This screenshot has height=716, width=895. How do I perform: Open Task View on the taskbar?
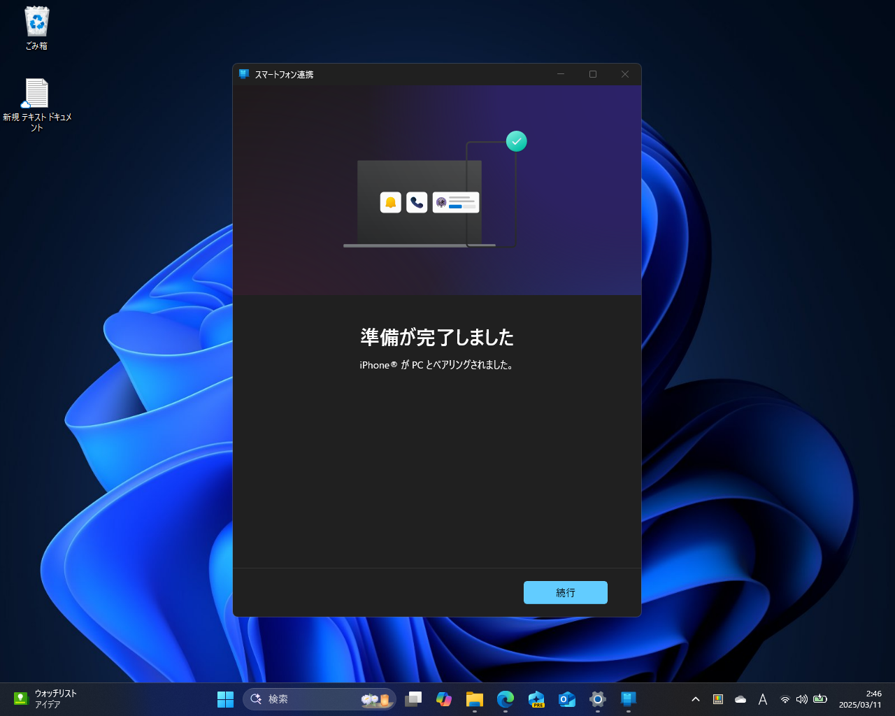[x=413, y=699]
